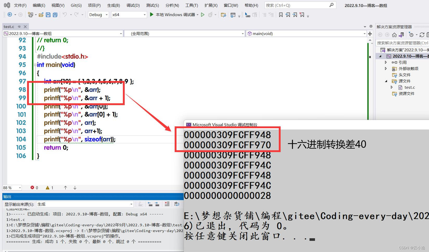
Task: Open the 工具(T) menu
Action: (x=192, y=5)
